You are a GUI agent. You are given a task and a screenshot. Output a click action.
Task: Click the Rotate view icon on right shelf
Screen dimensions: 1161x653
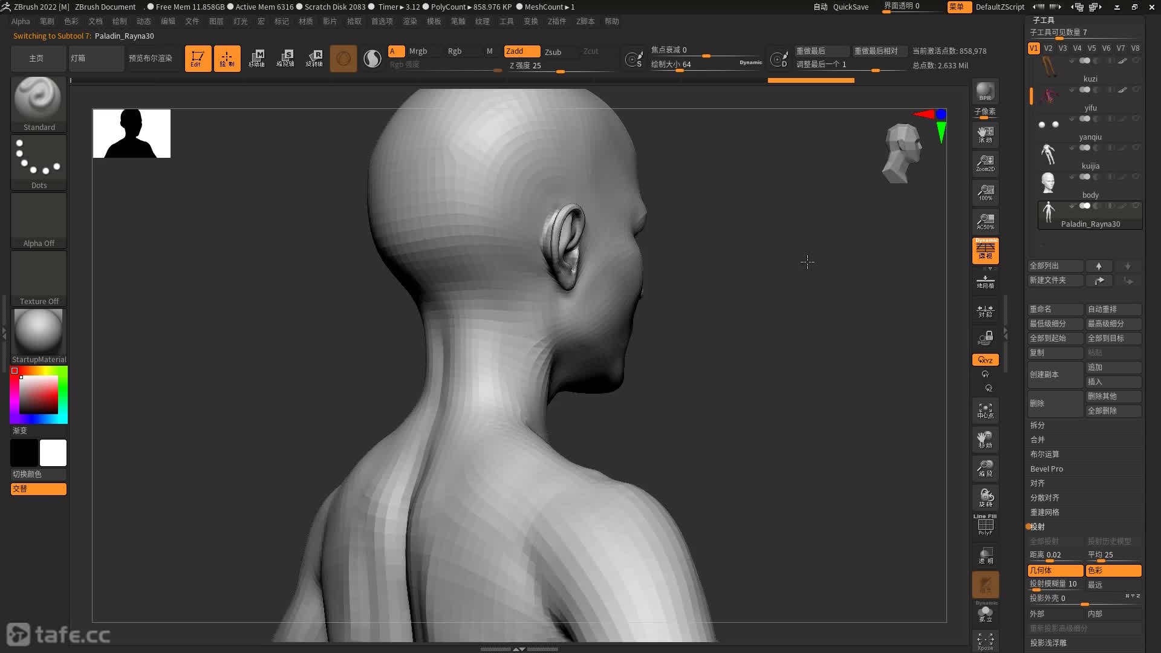click(985, 498)
